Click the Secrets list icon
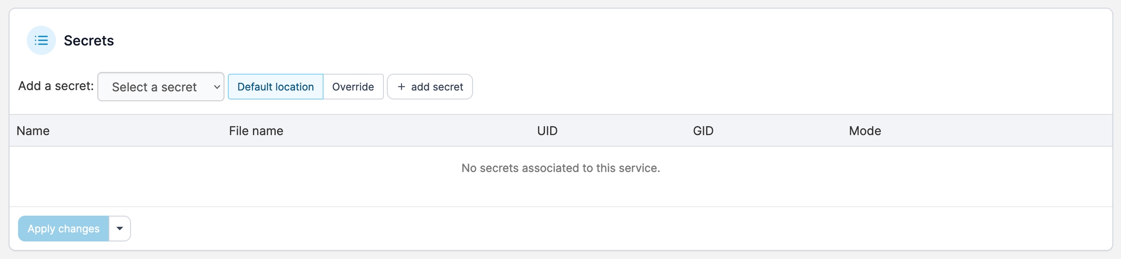1121x259 pixels. click(41, 40)
